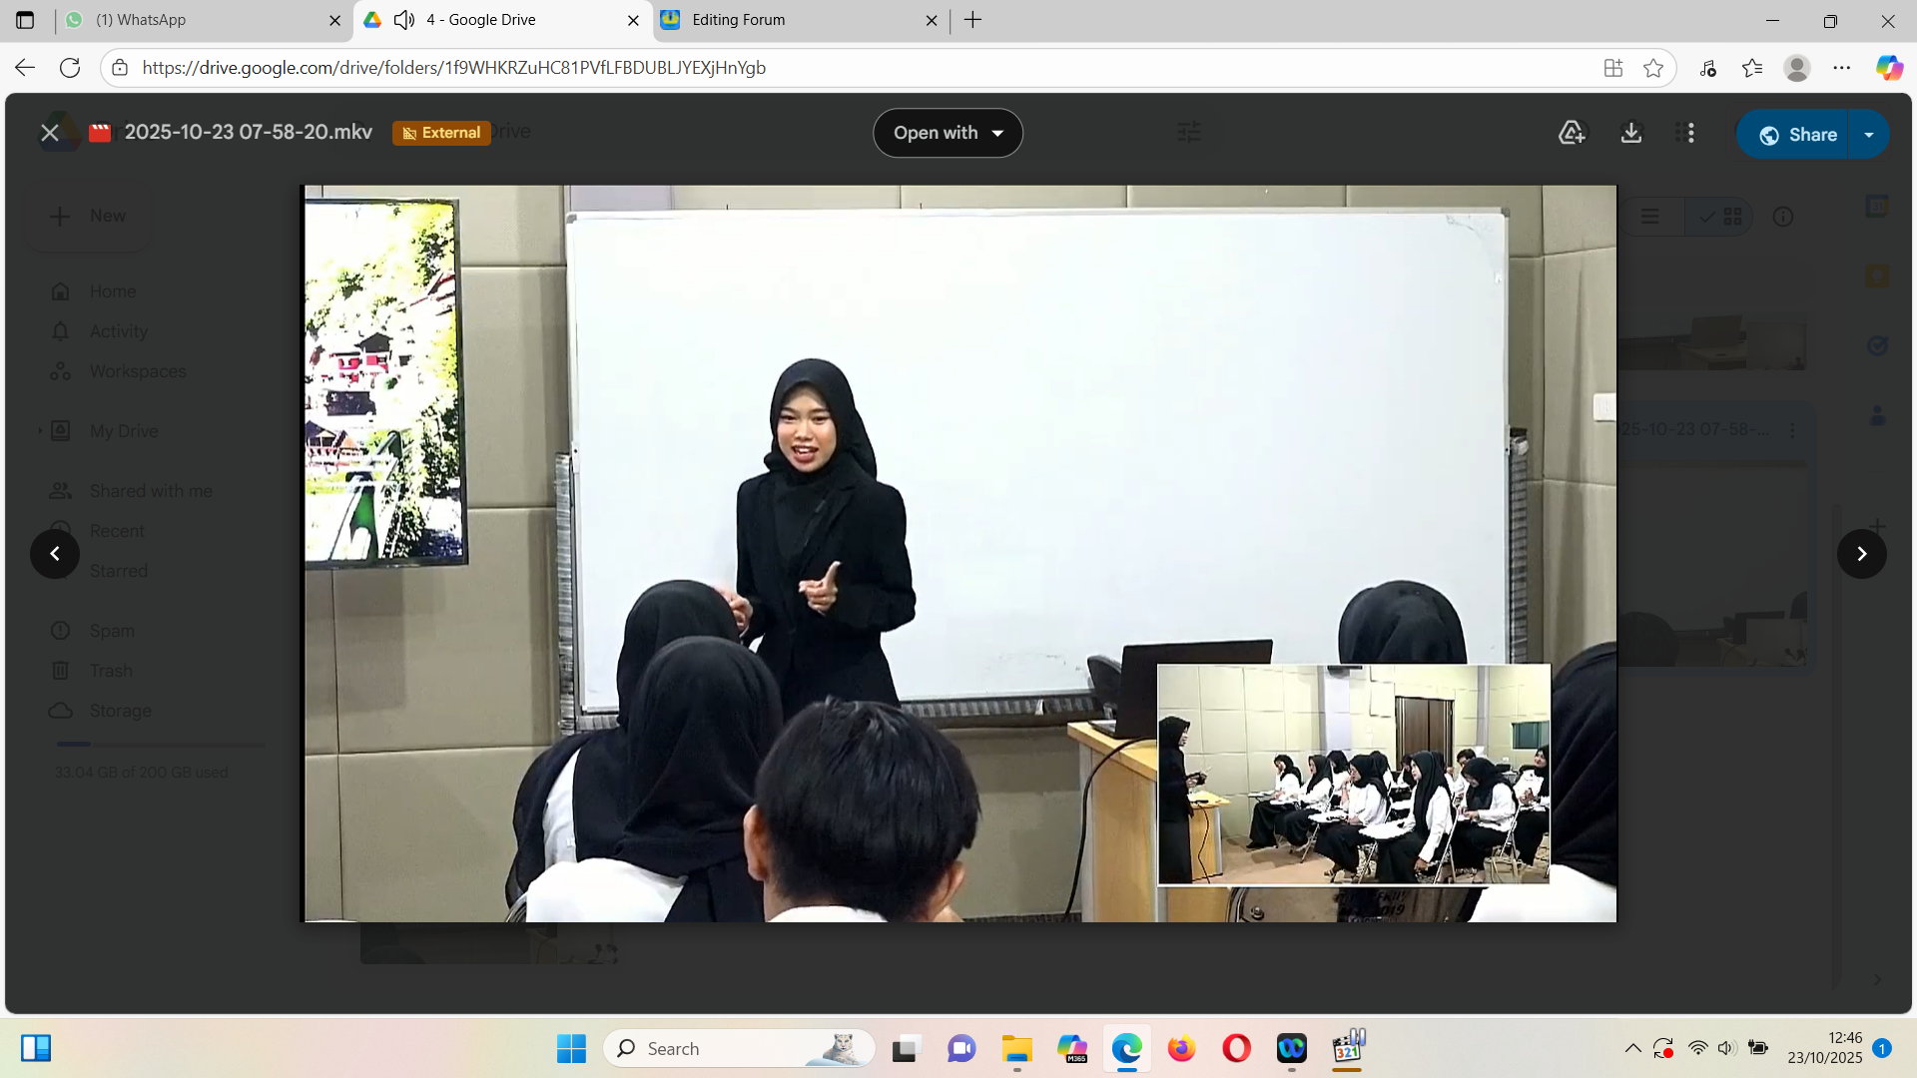Click the Copilot icon in browser toolbar
This screenshot has width=1917, height=1078.
[1888, 68]
